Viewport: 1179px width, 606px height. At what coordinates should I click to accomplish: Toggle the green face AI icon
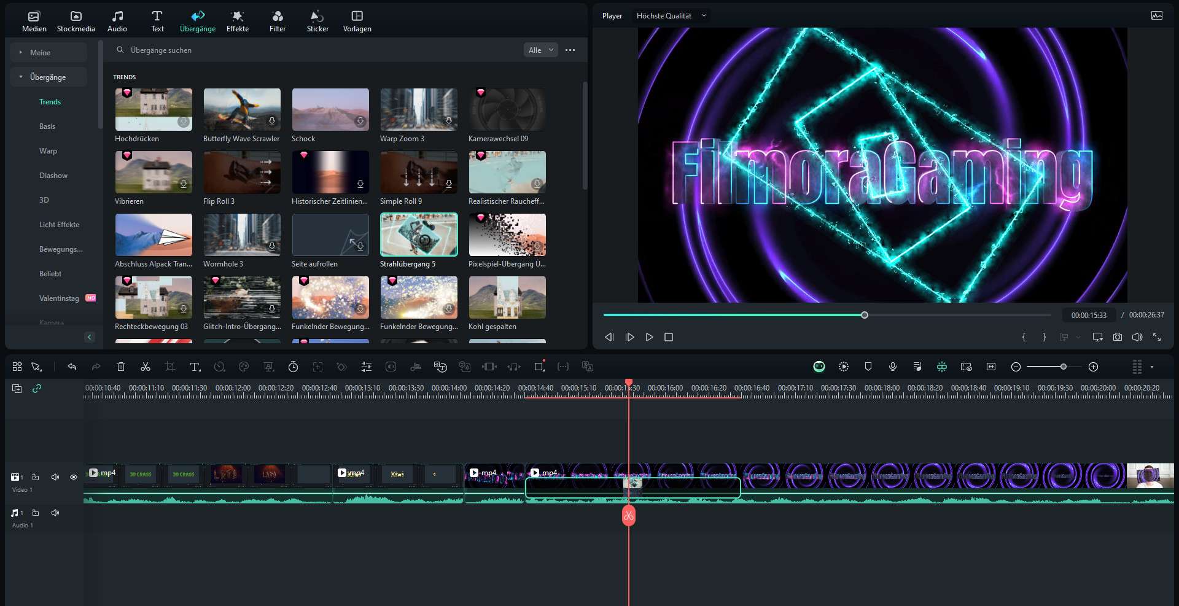(x=819, y=367)
